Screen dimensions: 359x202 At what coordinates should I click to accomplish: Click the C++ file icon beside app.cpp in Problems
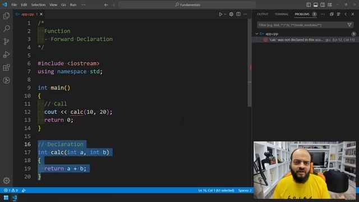[x=262, y=34]
